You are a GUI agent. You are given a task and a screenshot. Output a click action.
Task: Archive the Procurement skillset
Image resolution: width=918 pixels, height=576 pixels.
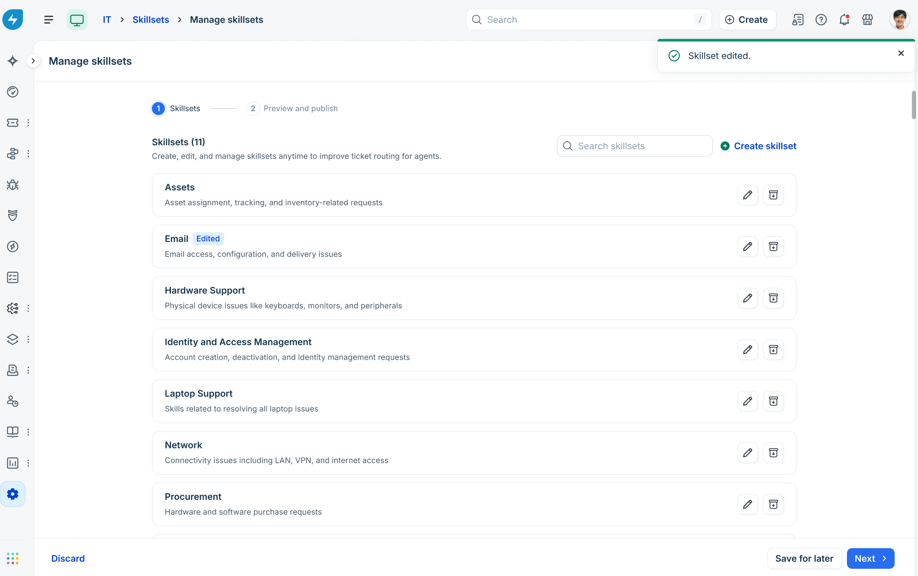[774, 504]
